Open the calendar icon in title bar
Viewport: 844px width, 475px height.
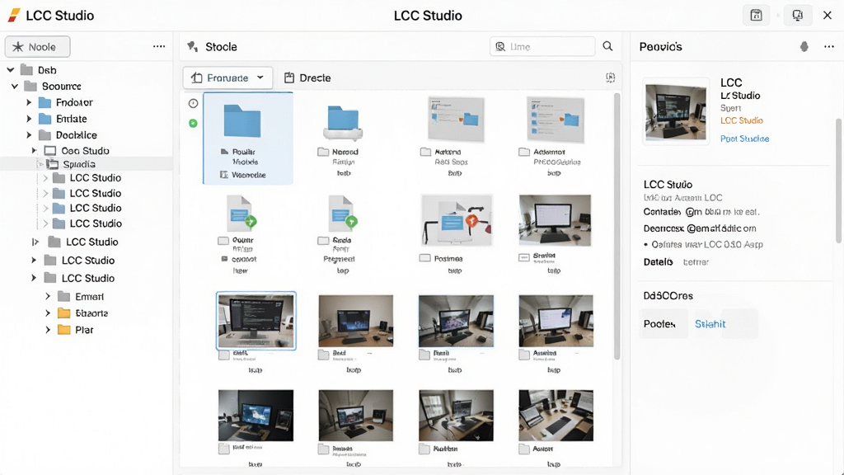757,15
